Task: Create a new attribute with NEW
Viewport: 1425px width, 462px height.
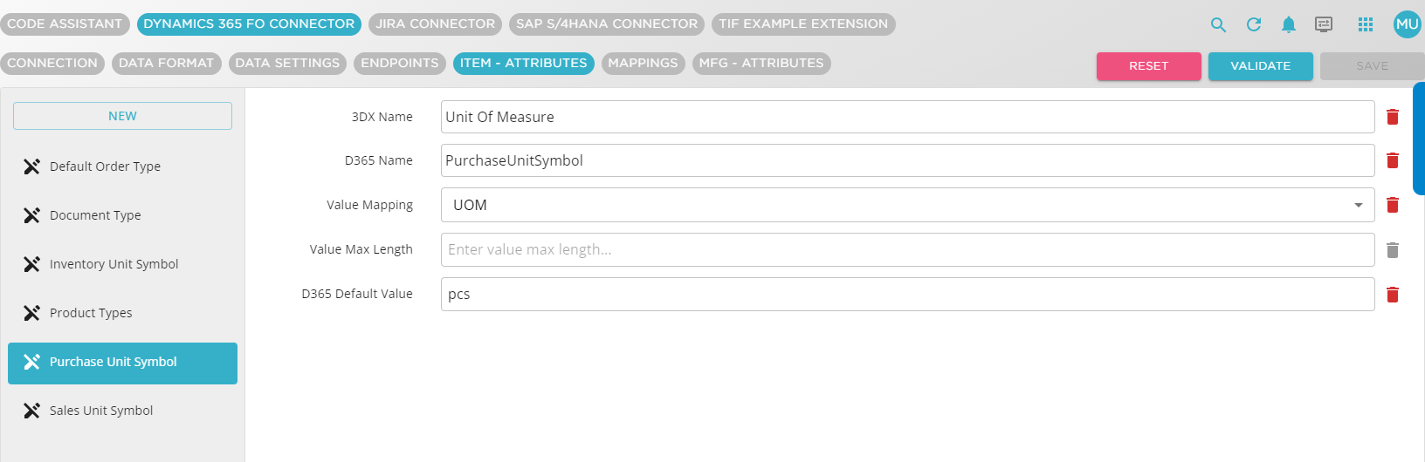Action: point(122,116)
